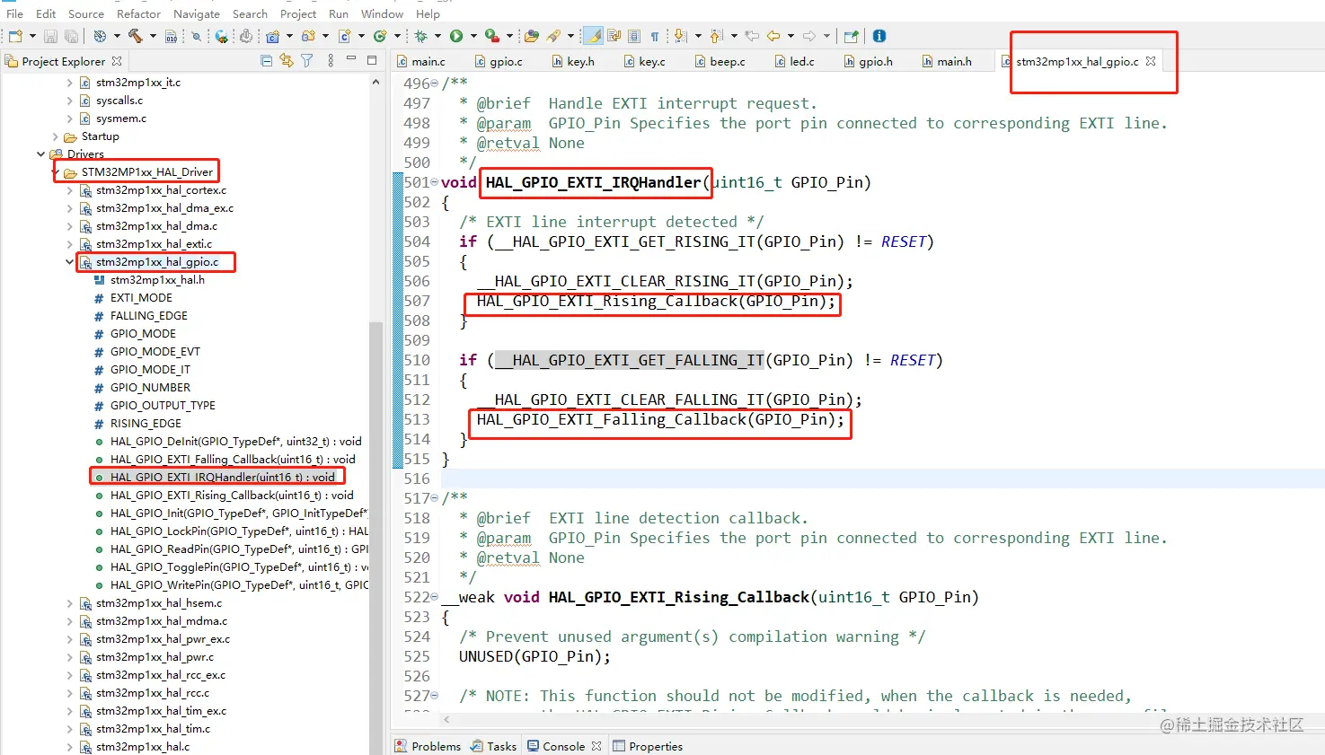Switch to the beep.c editor tab
The height and width of the screenshot is (755, 1325).
click(720, 61)
